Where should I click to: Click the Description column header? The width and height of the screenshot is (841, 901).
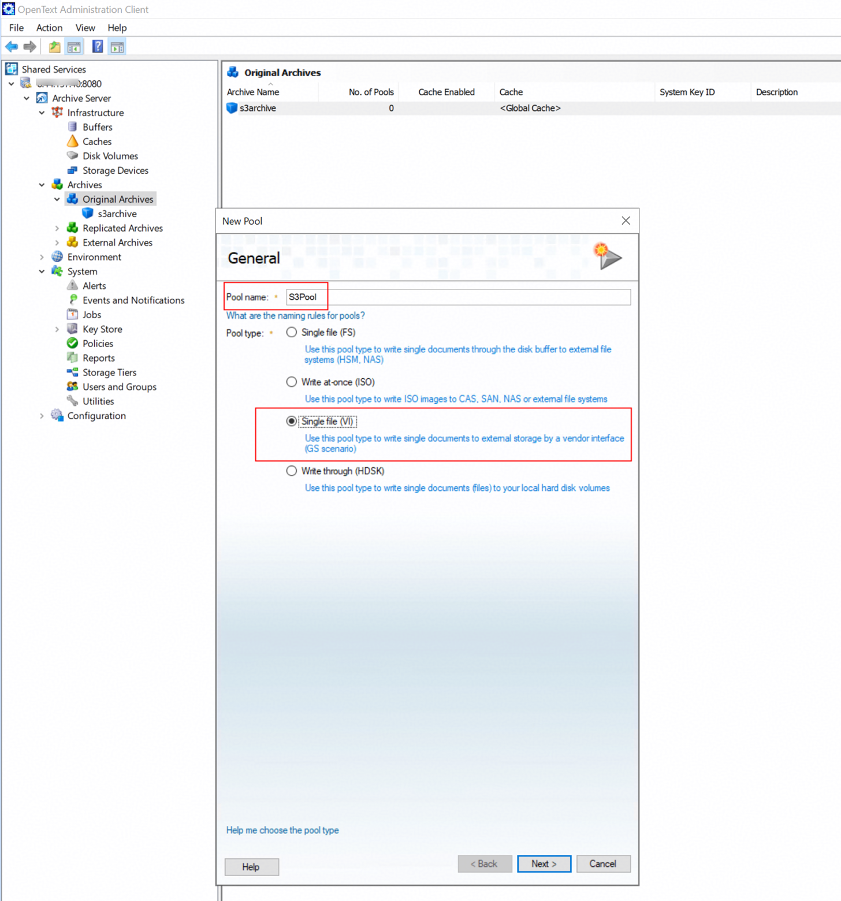(x=796, y=92)
